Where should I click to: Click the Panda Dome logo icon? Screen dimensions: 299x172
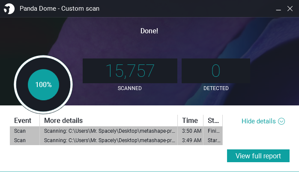click(x=9, y=9)
